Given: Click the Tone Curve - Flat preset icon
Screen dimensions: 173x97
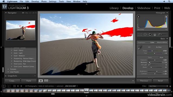Looking at the screenshot, I should click(12, 64).
